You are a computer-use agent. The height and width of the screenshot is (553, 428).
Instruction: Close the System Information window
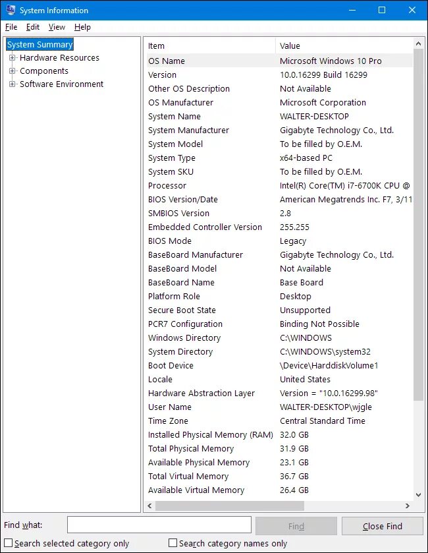pos(412,11)
